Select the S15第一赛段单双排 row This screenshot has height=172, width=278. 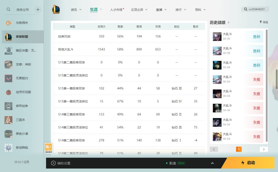coord(129,88)
